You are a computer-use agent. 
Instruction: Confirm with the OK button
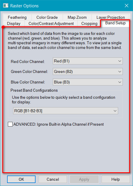(x=21, y=179)
